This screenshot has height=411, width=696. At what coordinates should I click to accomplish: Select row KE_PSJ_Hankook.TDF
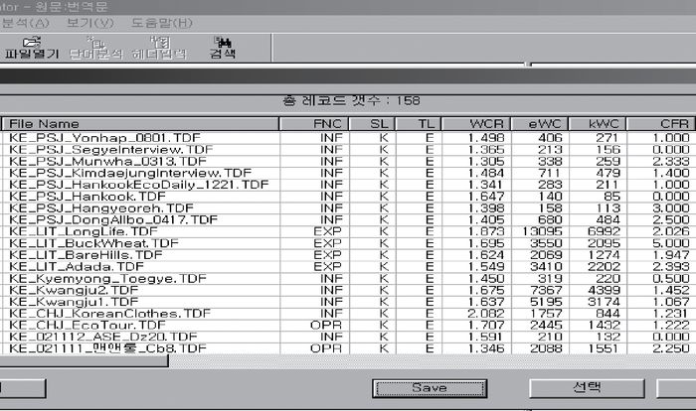348,197
